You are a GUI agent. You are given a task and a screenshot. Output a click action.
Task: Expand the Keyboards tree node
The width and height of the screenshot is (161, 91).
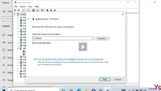click(18, 37)
